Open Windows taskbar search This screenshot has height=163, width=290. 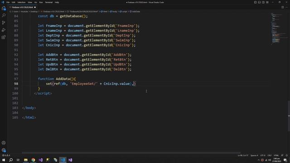pyautogui.click(x=11, y=160)
